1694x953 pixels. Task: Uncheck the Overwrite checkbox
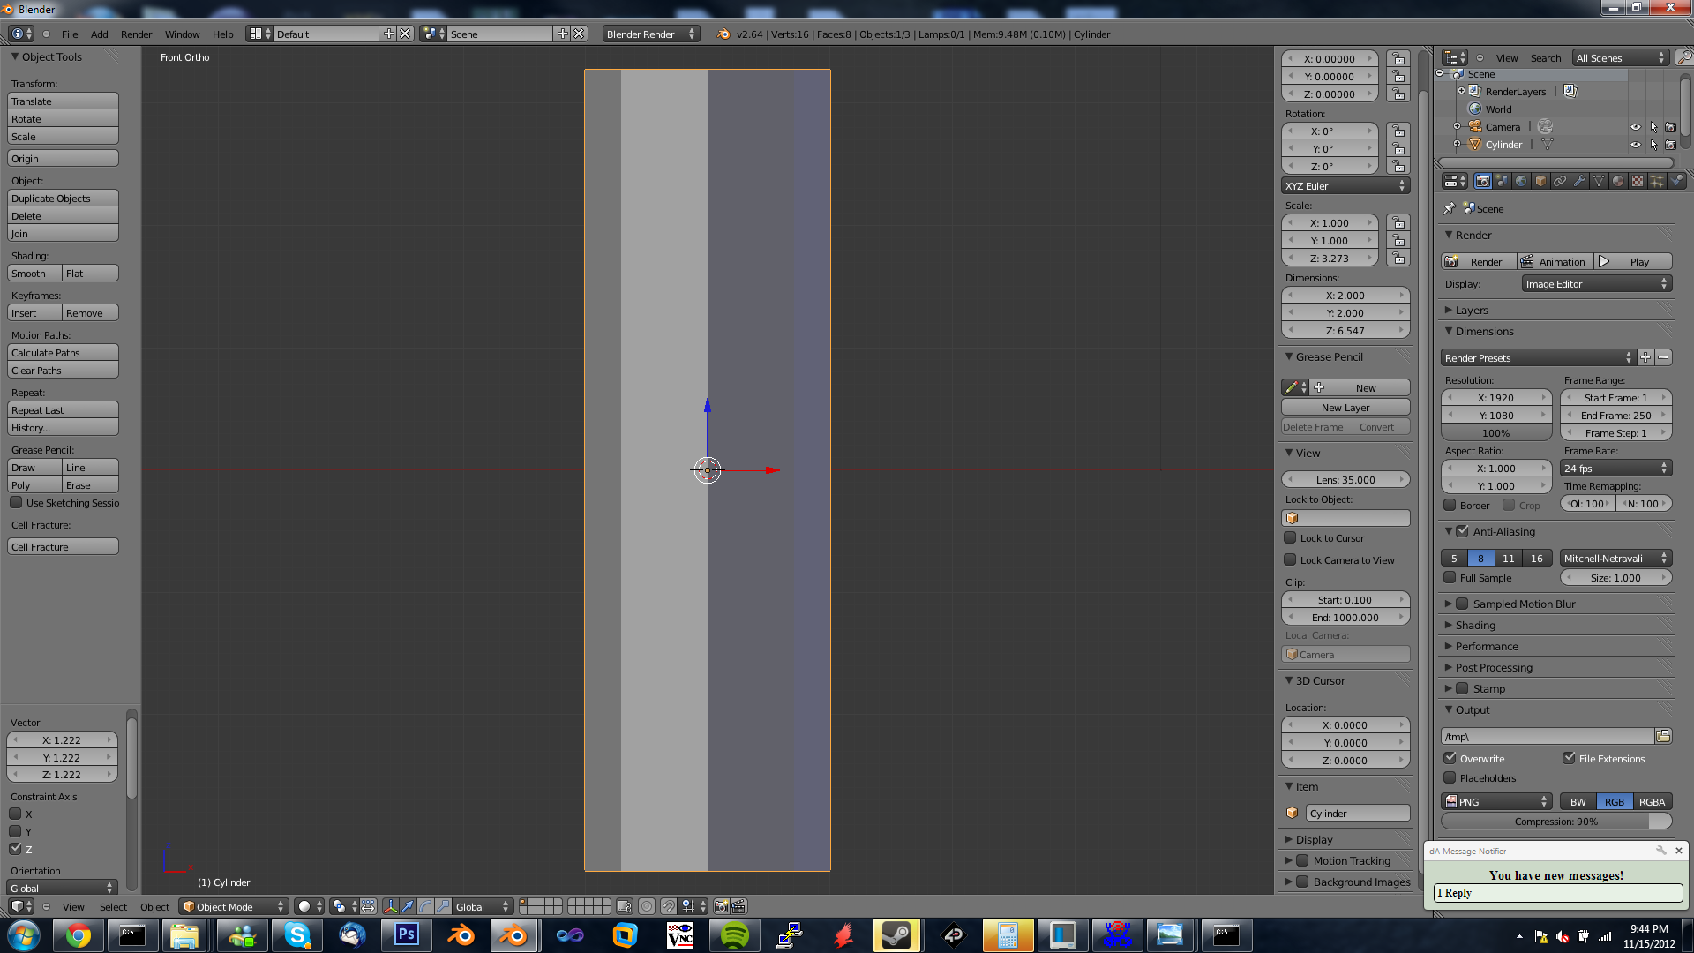click(x=1450, y=758)
